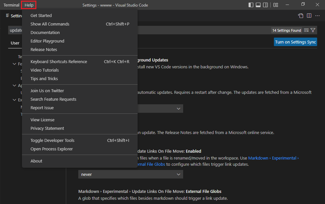Open the update mode dropdown
This screenshot has width=325, height=204.
(160, 109)
